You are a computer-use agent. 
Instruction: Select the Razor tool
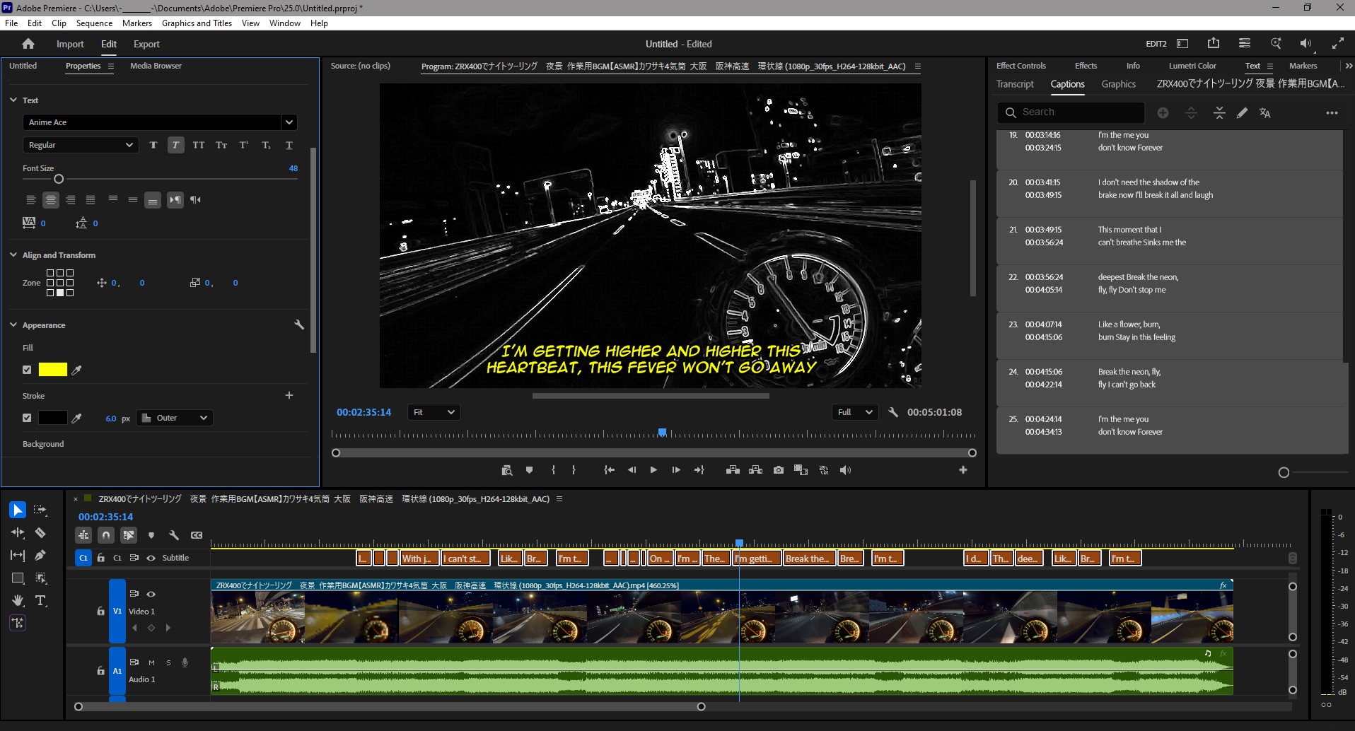40,532
